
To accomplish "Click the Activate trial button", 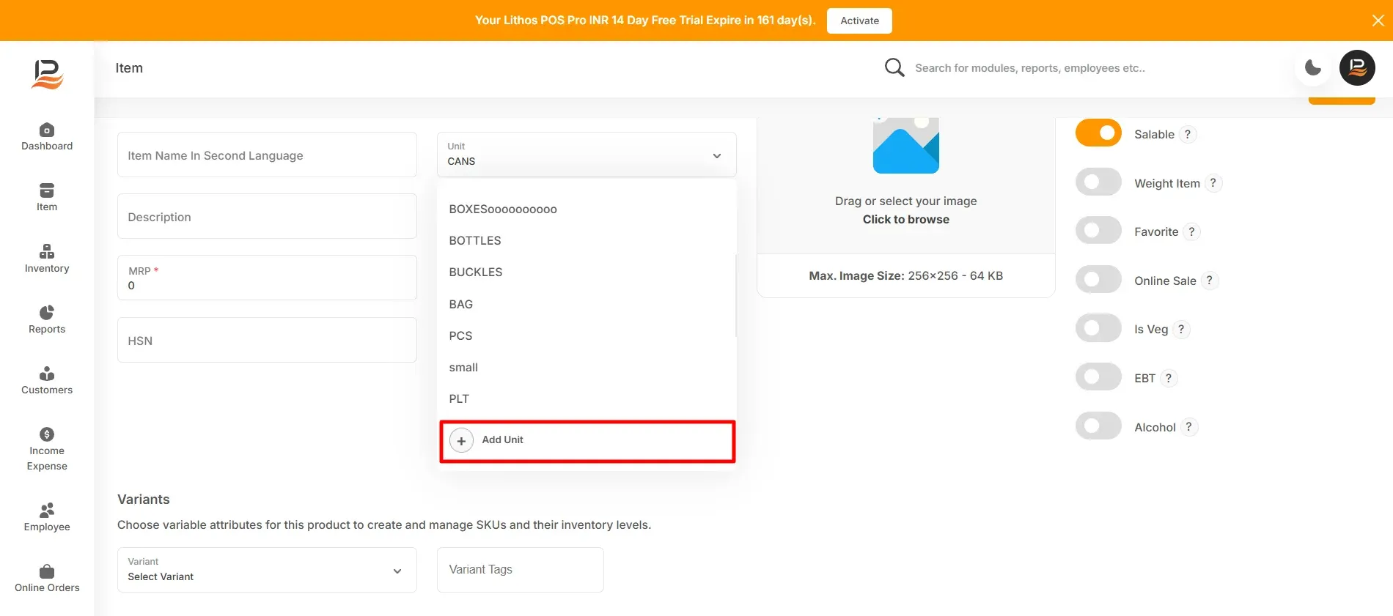I will [859, 21].
